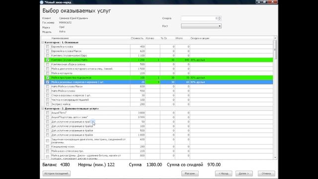Cancel with the Отмена button
Viewport: 318px width, 179px height.
pyautogui.click(x=266, y=174)
